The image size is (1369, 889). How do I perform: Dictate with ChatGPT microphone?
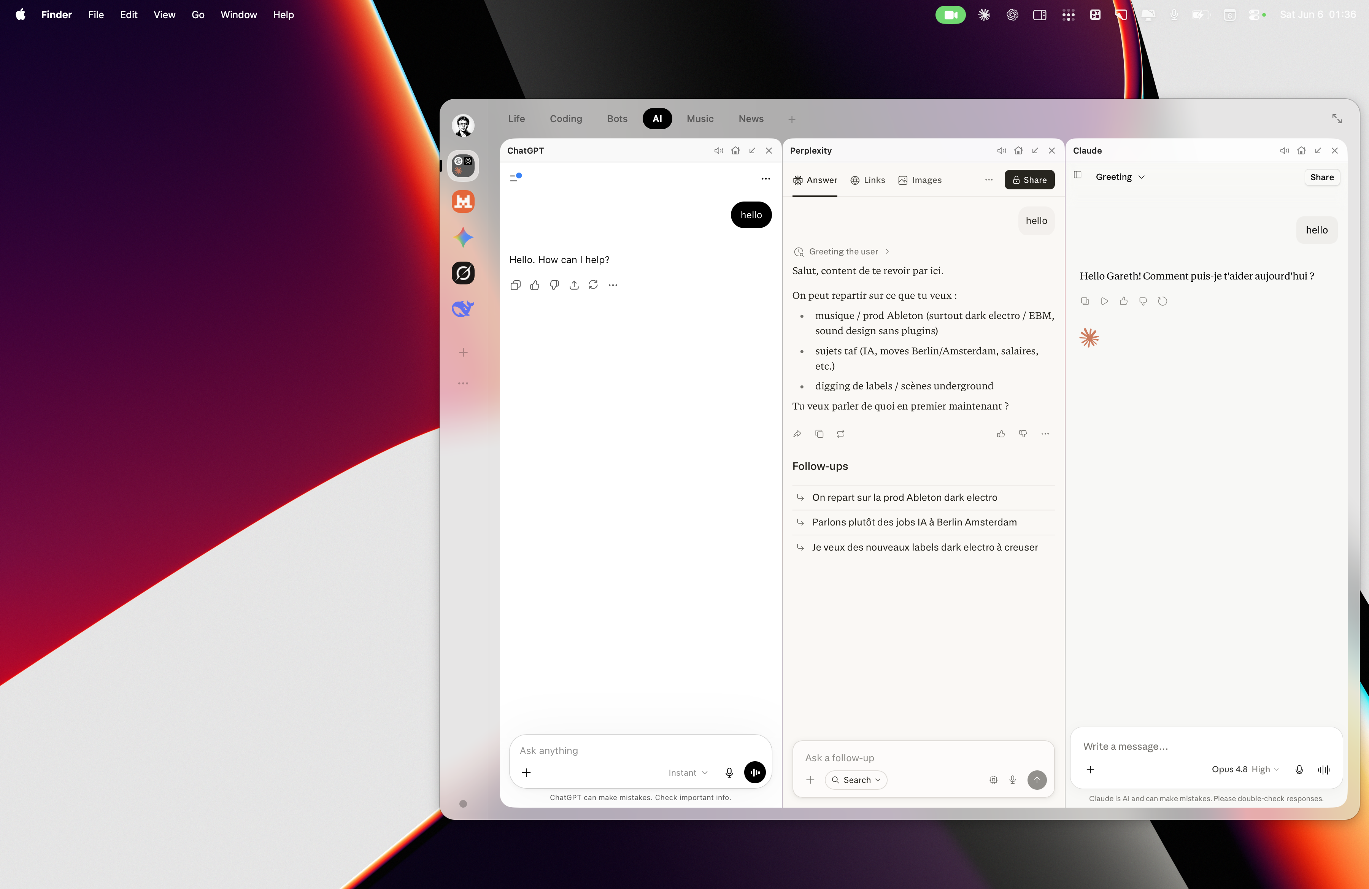click(x=729, y=772)
